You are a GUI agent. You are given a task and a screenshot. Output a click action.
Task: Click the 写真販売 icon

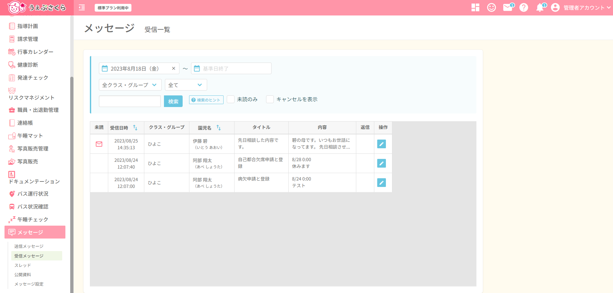[x=12, y=161]
